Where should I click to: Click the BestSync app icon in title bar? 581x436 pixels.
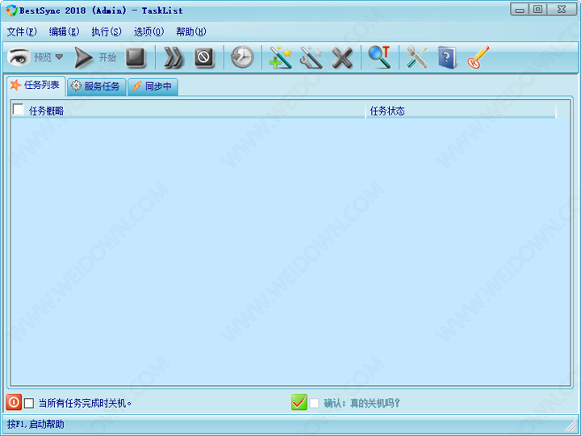(11, 10)
